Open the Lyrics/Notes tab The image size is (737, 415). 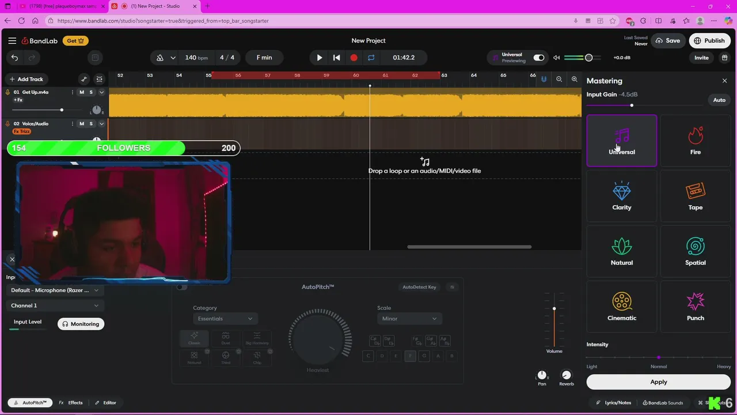(614, 402)
